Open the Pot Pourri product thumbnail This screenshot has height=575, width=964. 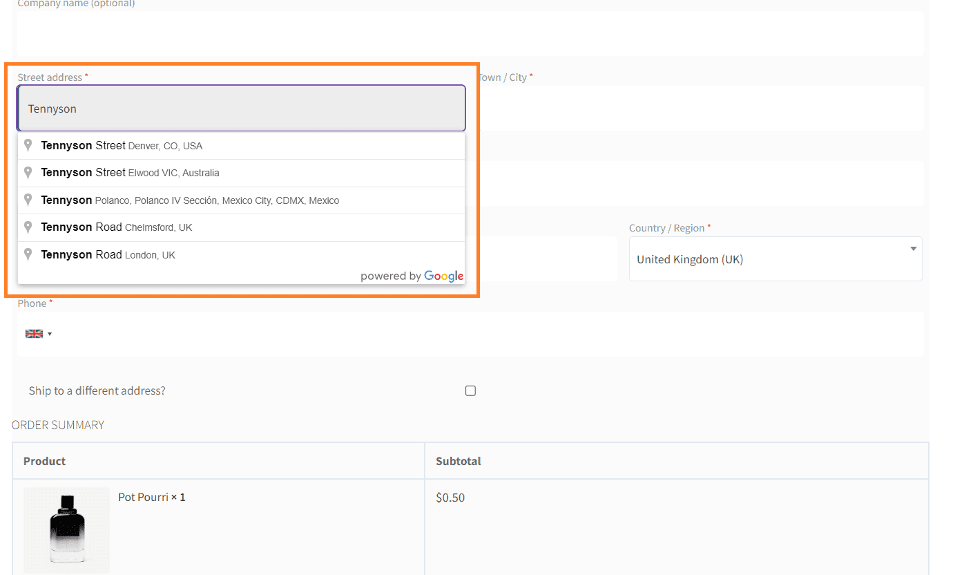point(66,529)
